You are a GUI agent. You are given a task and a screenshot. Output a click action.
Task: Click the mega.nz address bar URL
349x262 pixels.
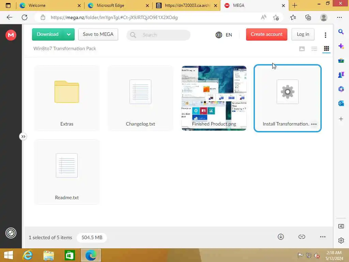click(114, 17)
